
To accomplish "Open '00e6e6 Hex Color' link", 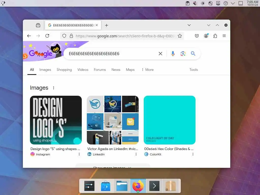I will 169,149.
